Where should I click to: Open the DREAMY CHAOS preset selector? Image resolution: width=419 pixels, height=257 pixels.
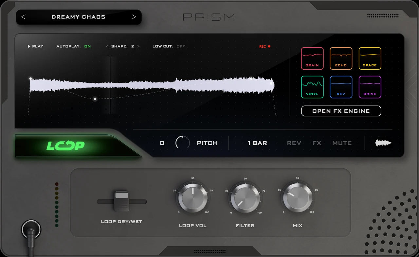click(79, 17)
